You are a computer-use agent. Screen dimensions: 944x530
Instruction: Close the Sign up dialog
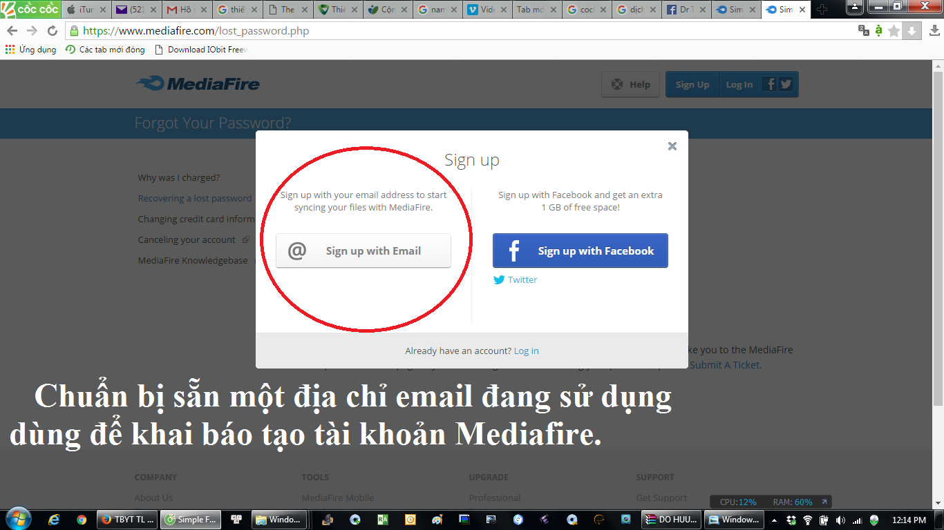coord(672,146)
